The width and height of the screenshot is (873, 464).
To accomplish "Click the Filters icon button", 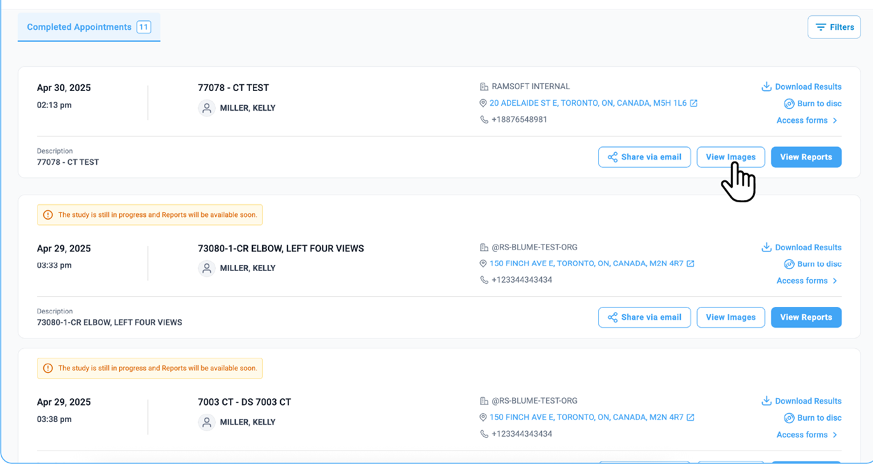I will click(x=821, y=27).
